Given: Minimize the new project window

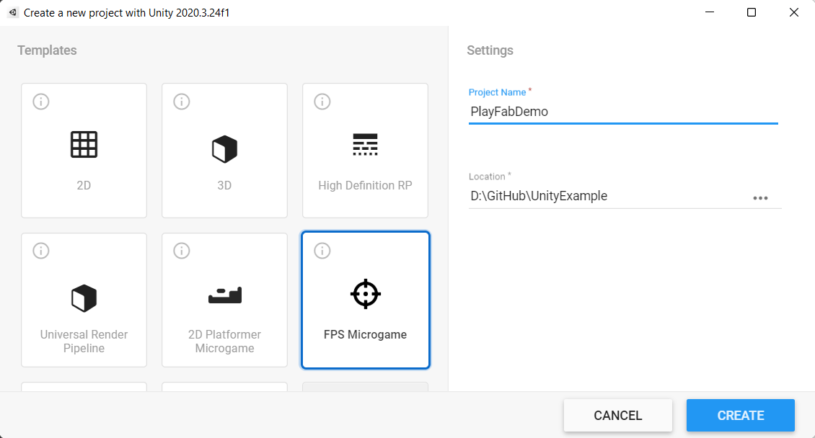Looking at the screenshot, I should pyautogui.click(x=710, y=12).
